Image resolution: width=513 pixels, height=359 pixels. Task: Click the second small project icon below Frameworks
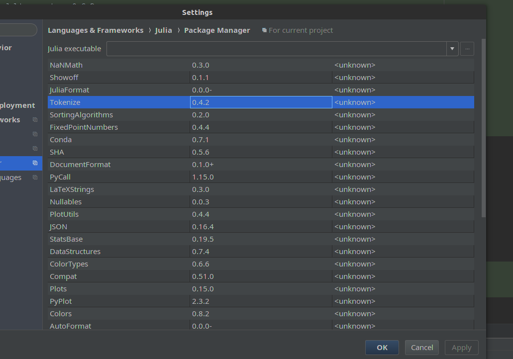[35, 134]
